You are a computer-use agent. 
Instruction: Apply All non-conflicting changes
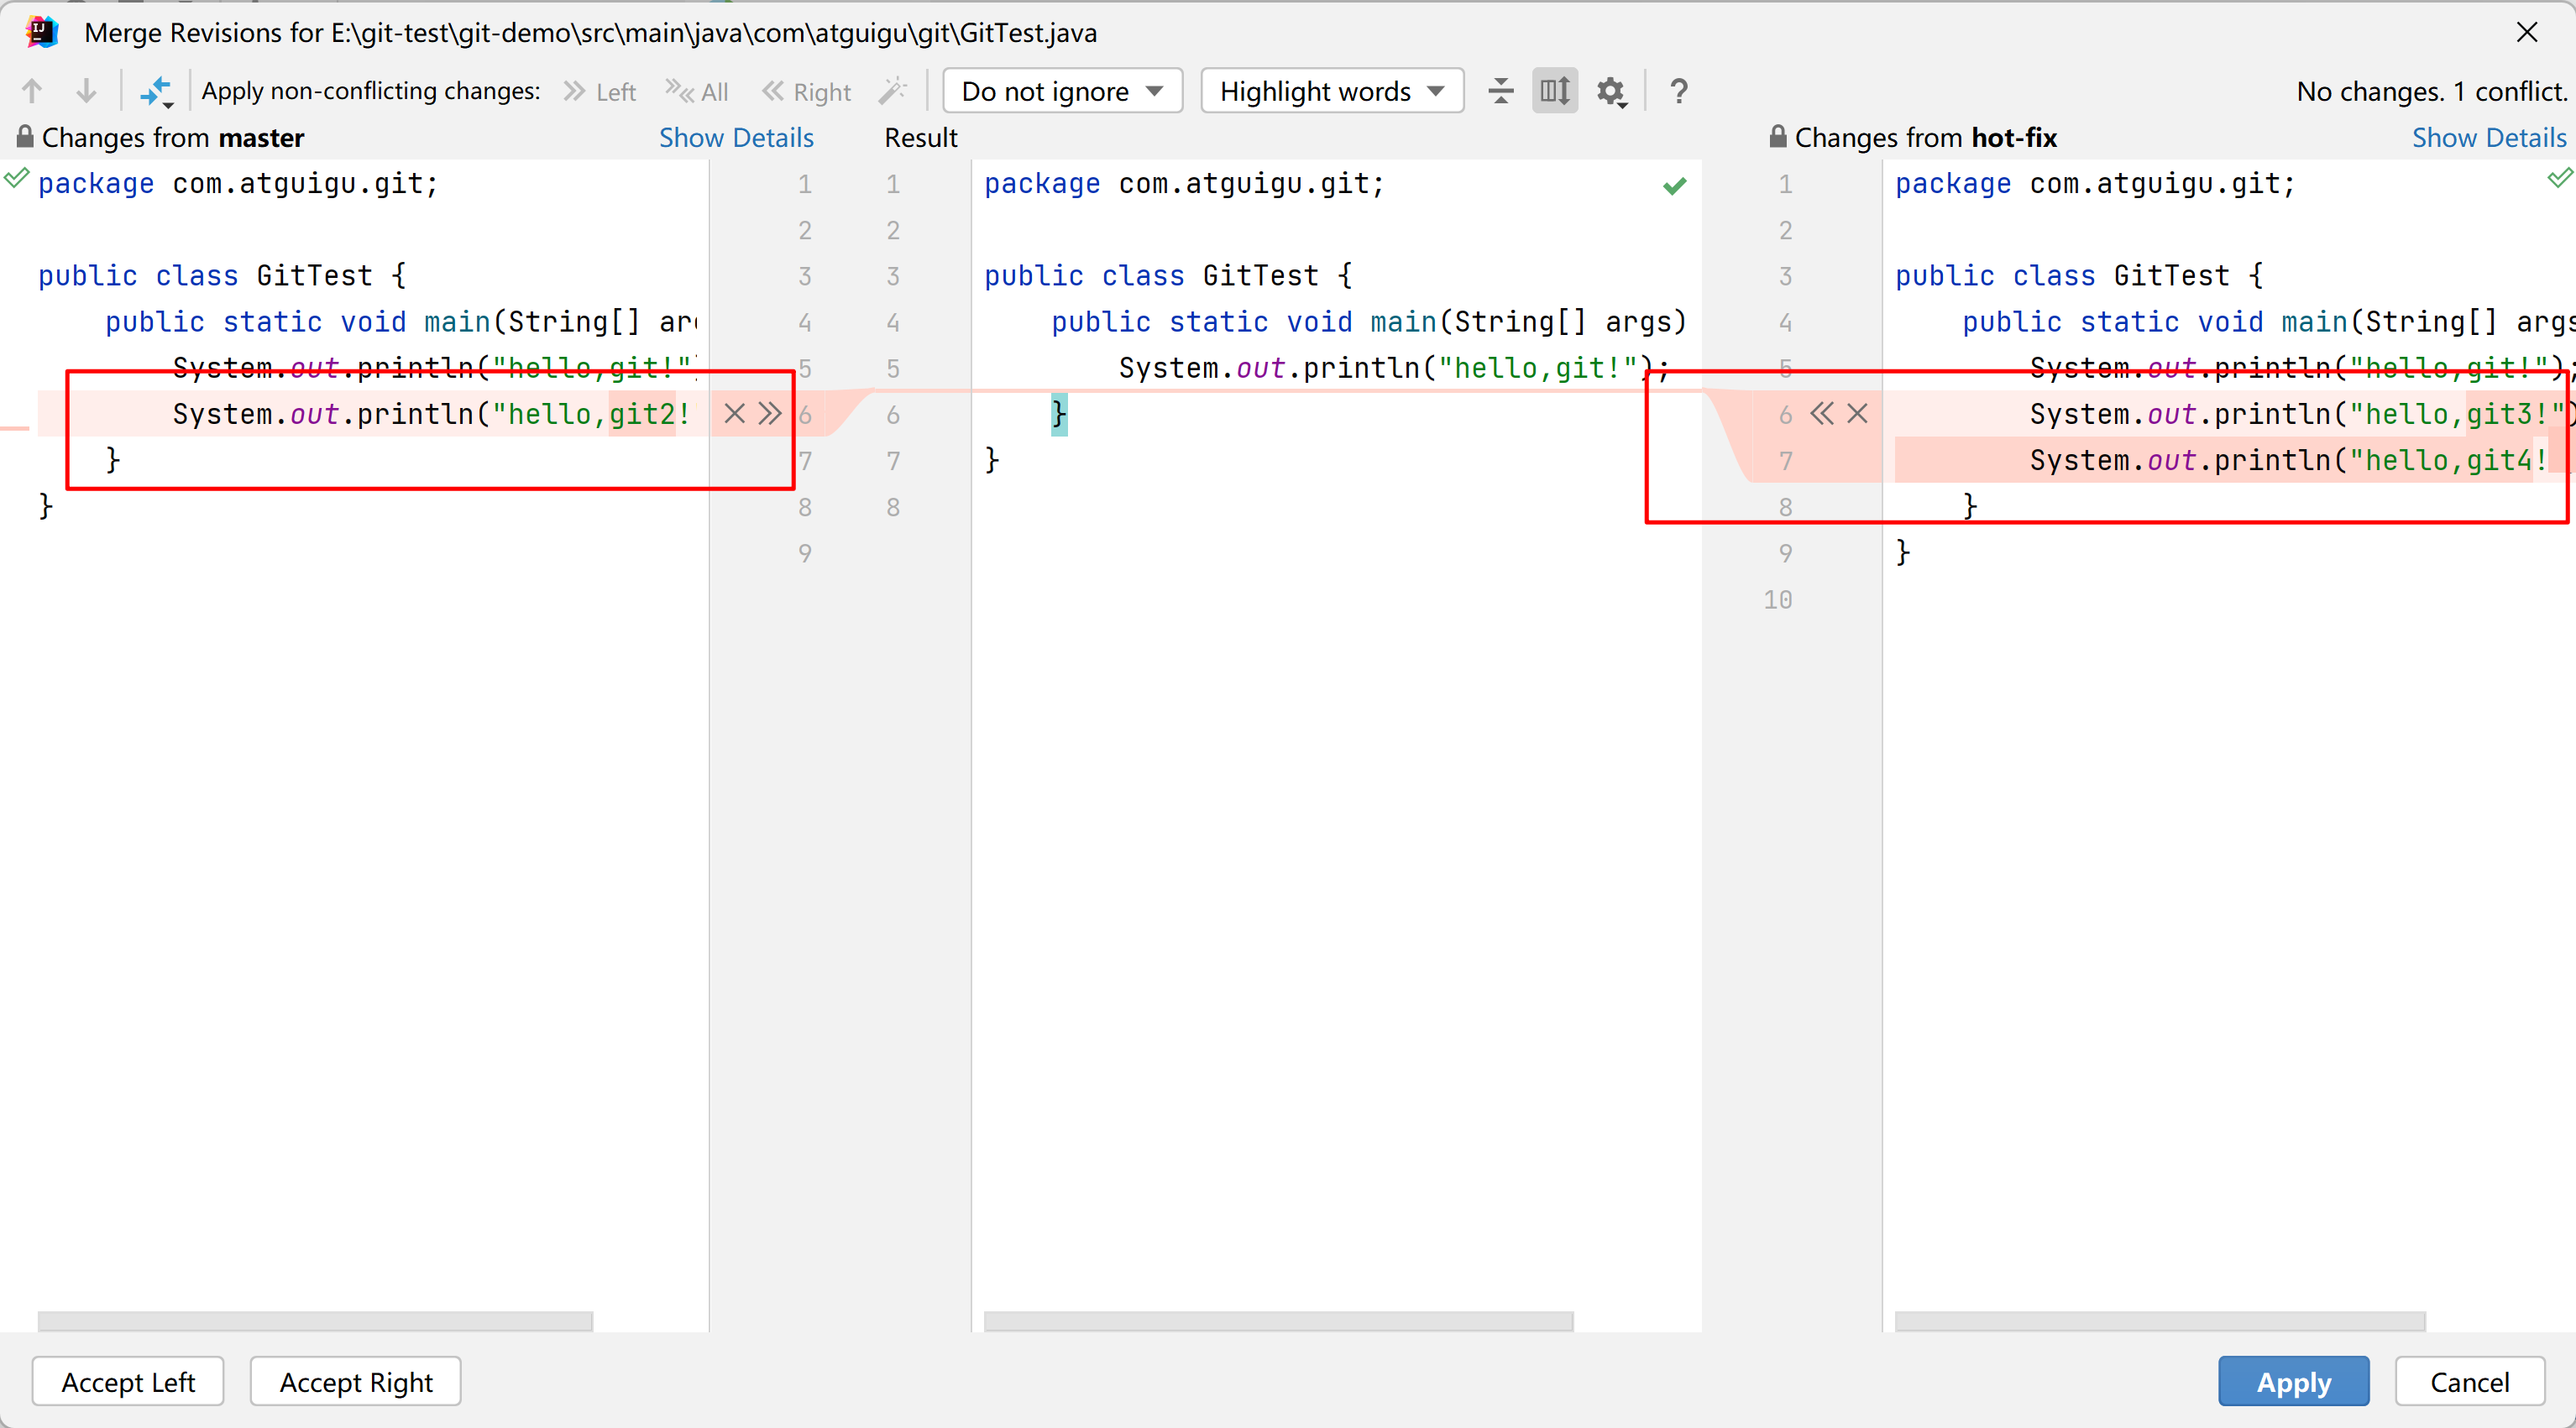697,91
